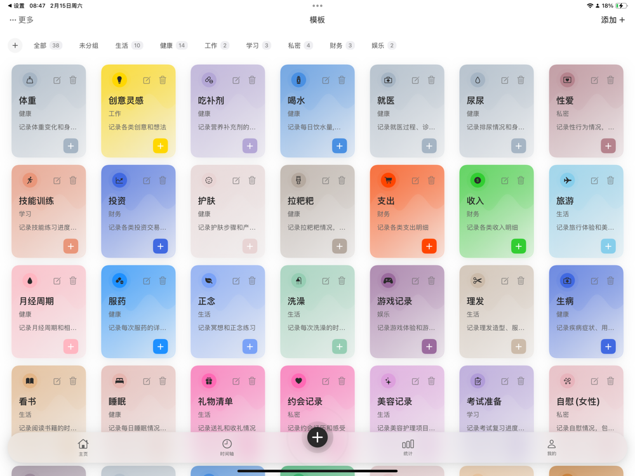Tap the airplane icon on 旅游 card
635x476 pixels.
point(567,180)
